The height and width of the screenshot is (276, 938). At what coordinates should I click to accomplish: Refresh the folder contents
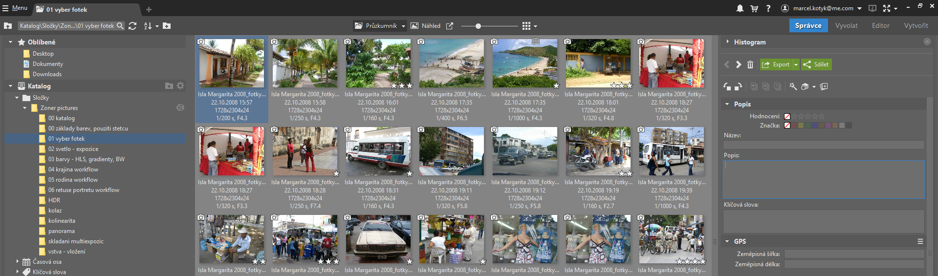(132, 26)
